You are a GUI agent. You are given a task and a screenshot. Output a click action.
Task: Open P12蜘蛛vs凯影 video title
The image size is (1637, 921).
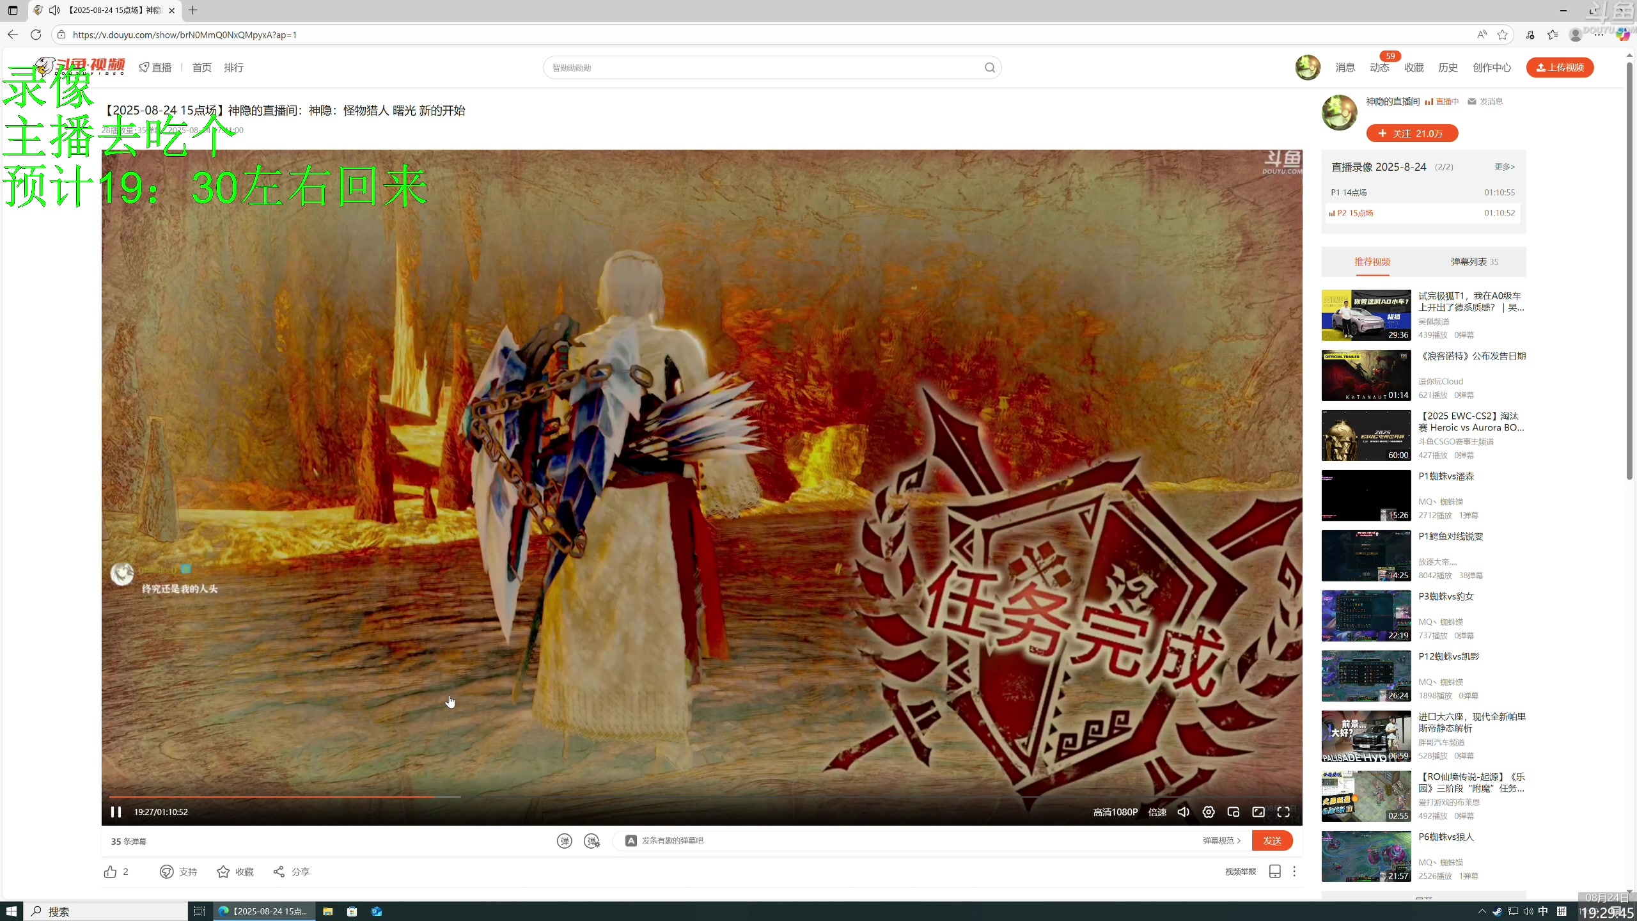(1448, 657)
